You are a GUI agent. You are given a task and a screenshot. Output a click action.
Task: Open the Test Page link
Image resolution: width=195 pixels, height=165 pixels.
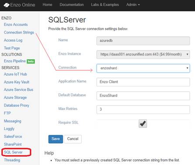click(x=12, y=48)
